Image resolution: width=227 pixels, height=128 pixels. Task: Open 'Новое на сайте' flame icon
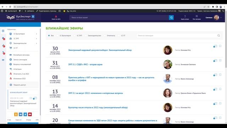coord(56,17)
